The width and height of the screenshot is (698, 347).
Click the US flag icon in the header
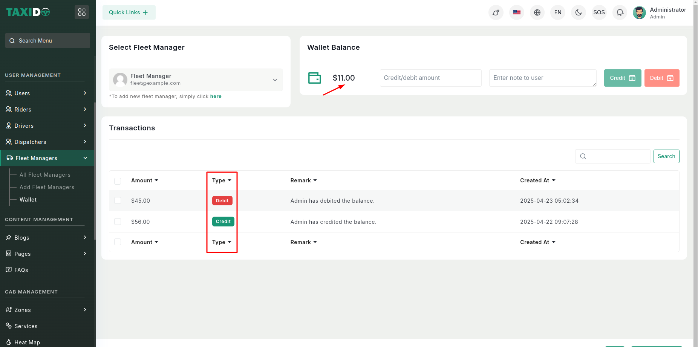pos(516,12)
